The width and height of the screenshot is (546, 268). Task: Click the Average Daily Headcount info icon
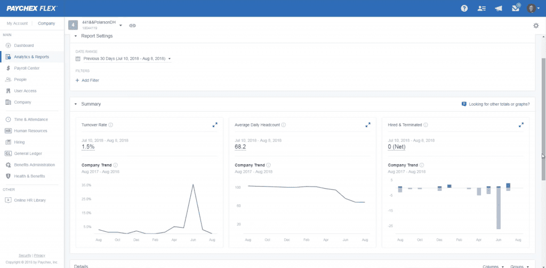284,124
